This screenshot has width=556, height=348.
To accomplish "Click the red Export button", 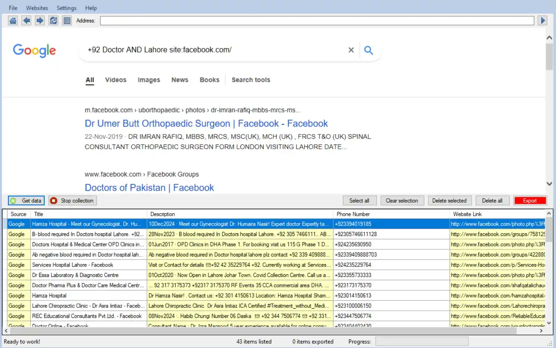I will pos(530,201).
